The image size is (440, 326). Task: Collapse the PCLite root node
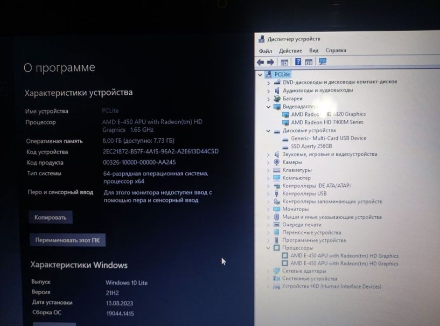coord(260,75)
